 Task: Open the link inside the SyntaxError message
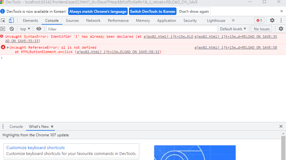point(168,36)
